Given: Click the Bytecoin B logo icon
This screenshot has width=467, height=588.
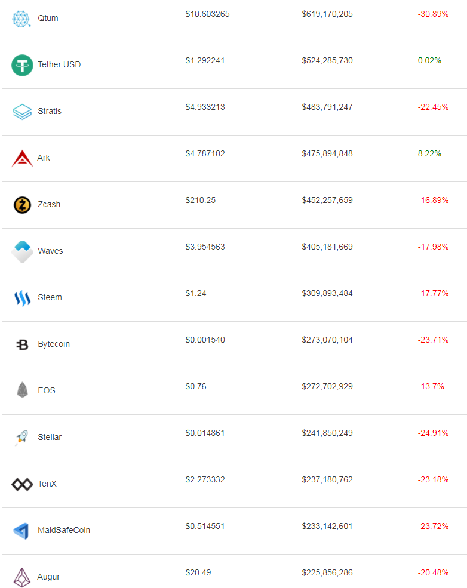Looking at the screenshot, I should point(22,344).
